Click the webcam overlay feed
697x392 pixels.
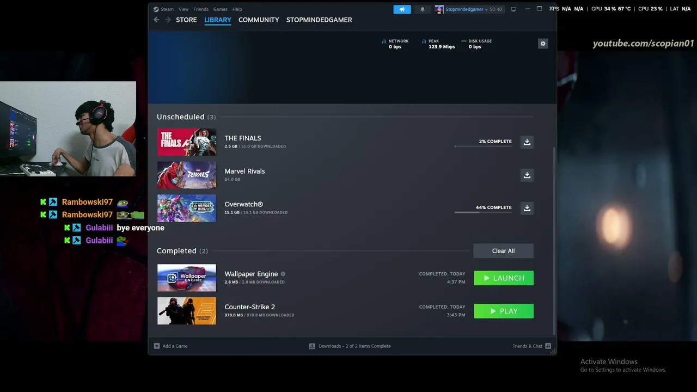tap(68, 129)
